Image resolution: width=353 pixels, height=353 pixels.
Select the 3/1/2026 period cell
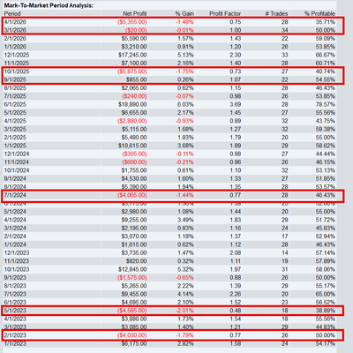[15, 30]
